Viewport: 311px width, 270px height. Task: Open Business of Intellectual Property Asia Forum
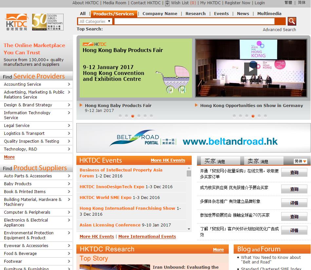(x=121, y=173)
